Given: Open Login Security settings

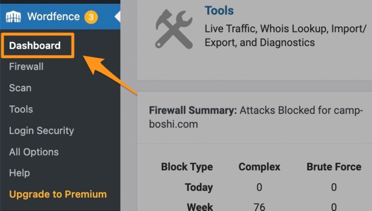Looking at the screenshot, I should click(x=41, y=131).
